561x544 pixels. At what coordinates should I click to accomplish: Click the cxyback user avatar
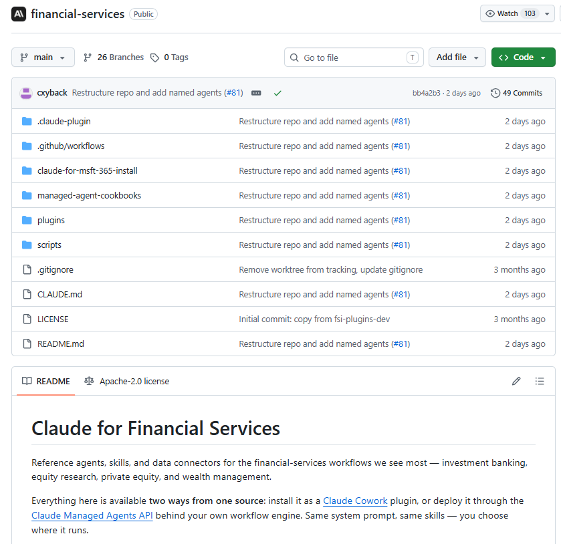tap(26, 93)
